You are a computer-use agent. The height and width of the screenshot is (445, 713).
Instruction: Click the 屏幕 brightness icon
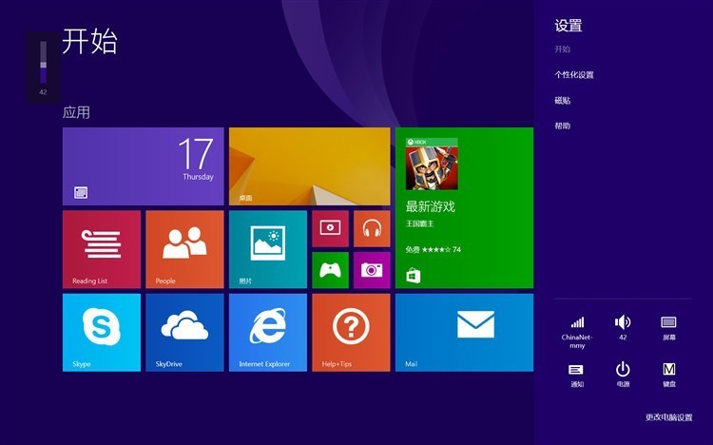[669, 328]
